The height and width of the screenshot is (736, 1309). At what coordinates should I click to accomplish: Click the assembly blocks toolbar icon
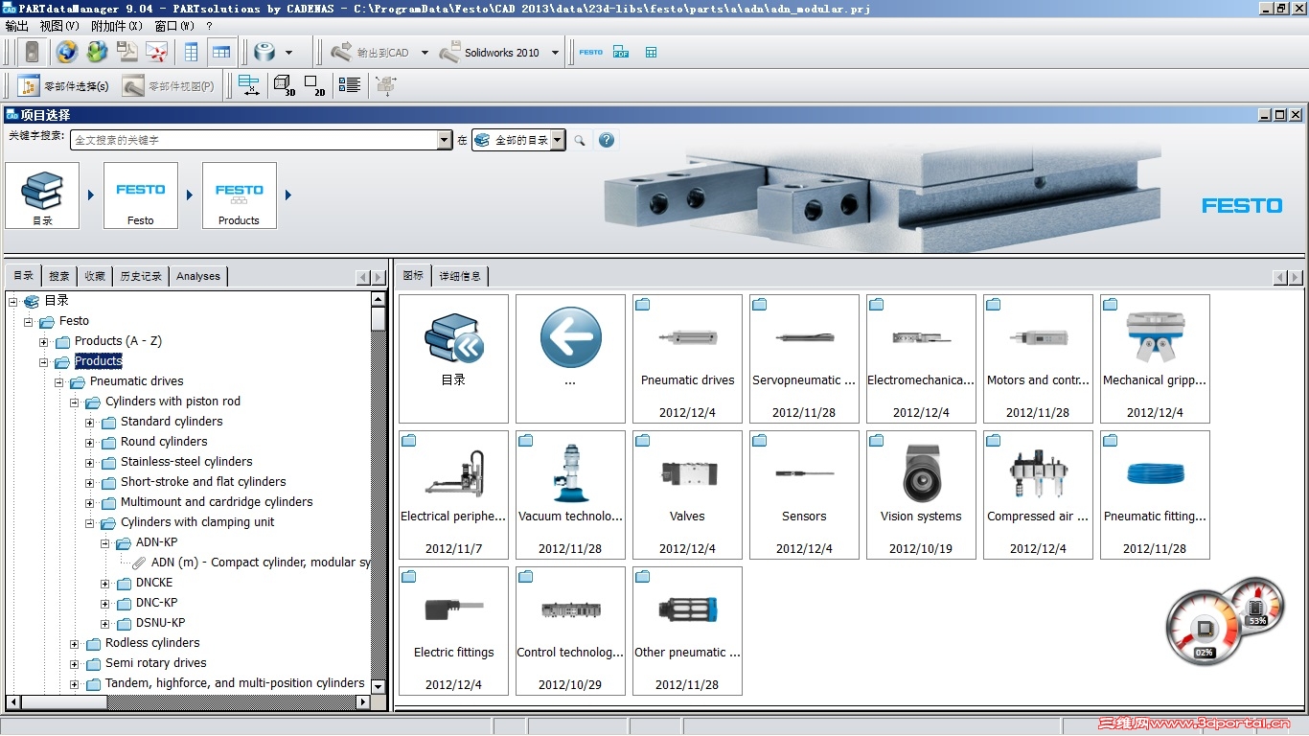point(386,86)
